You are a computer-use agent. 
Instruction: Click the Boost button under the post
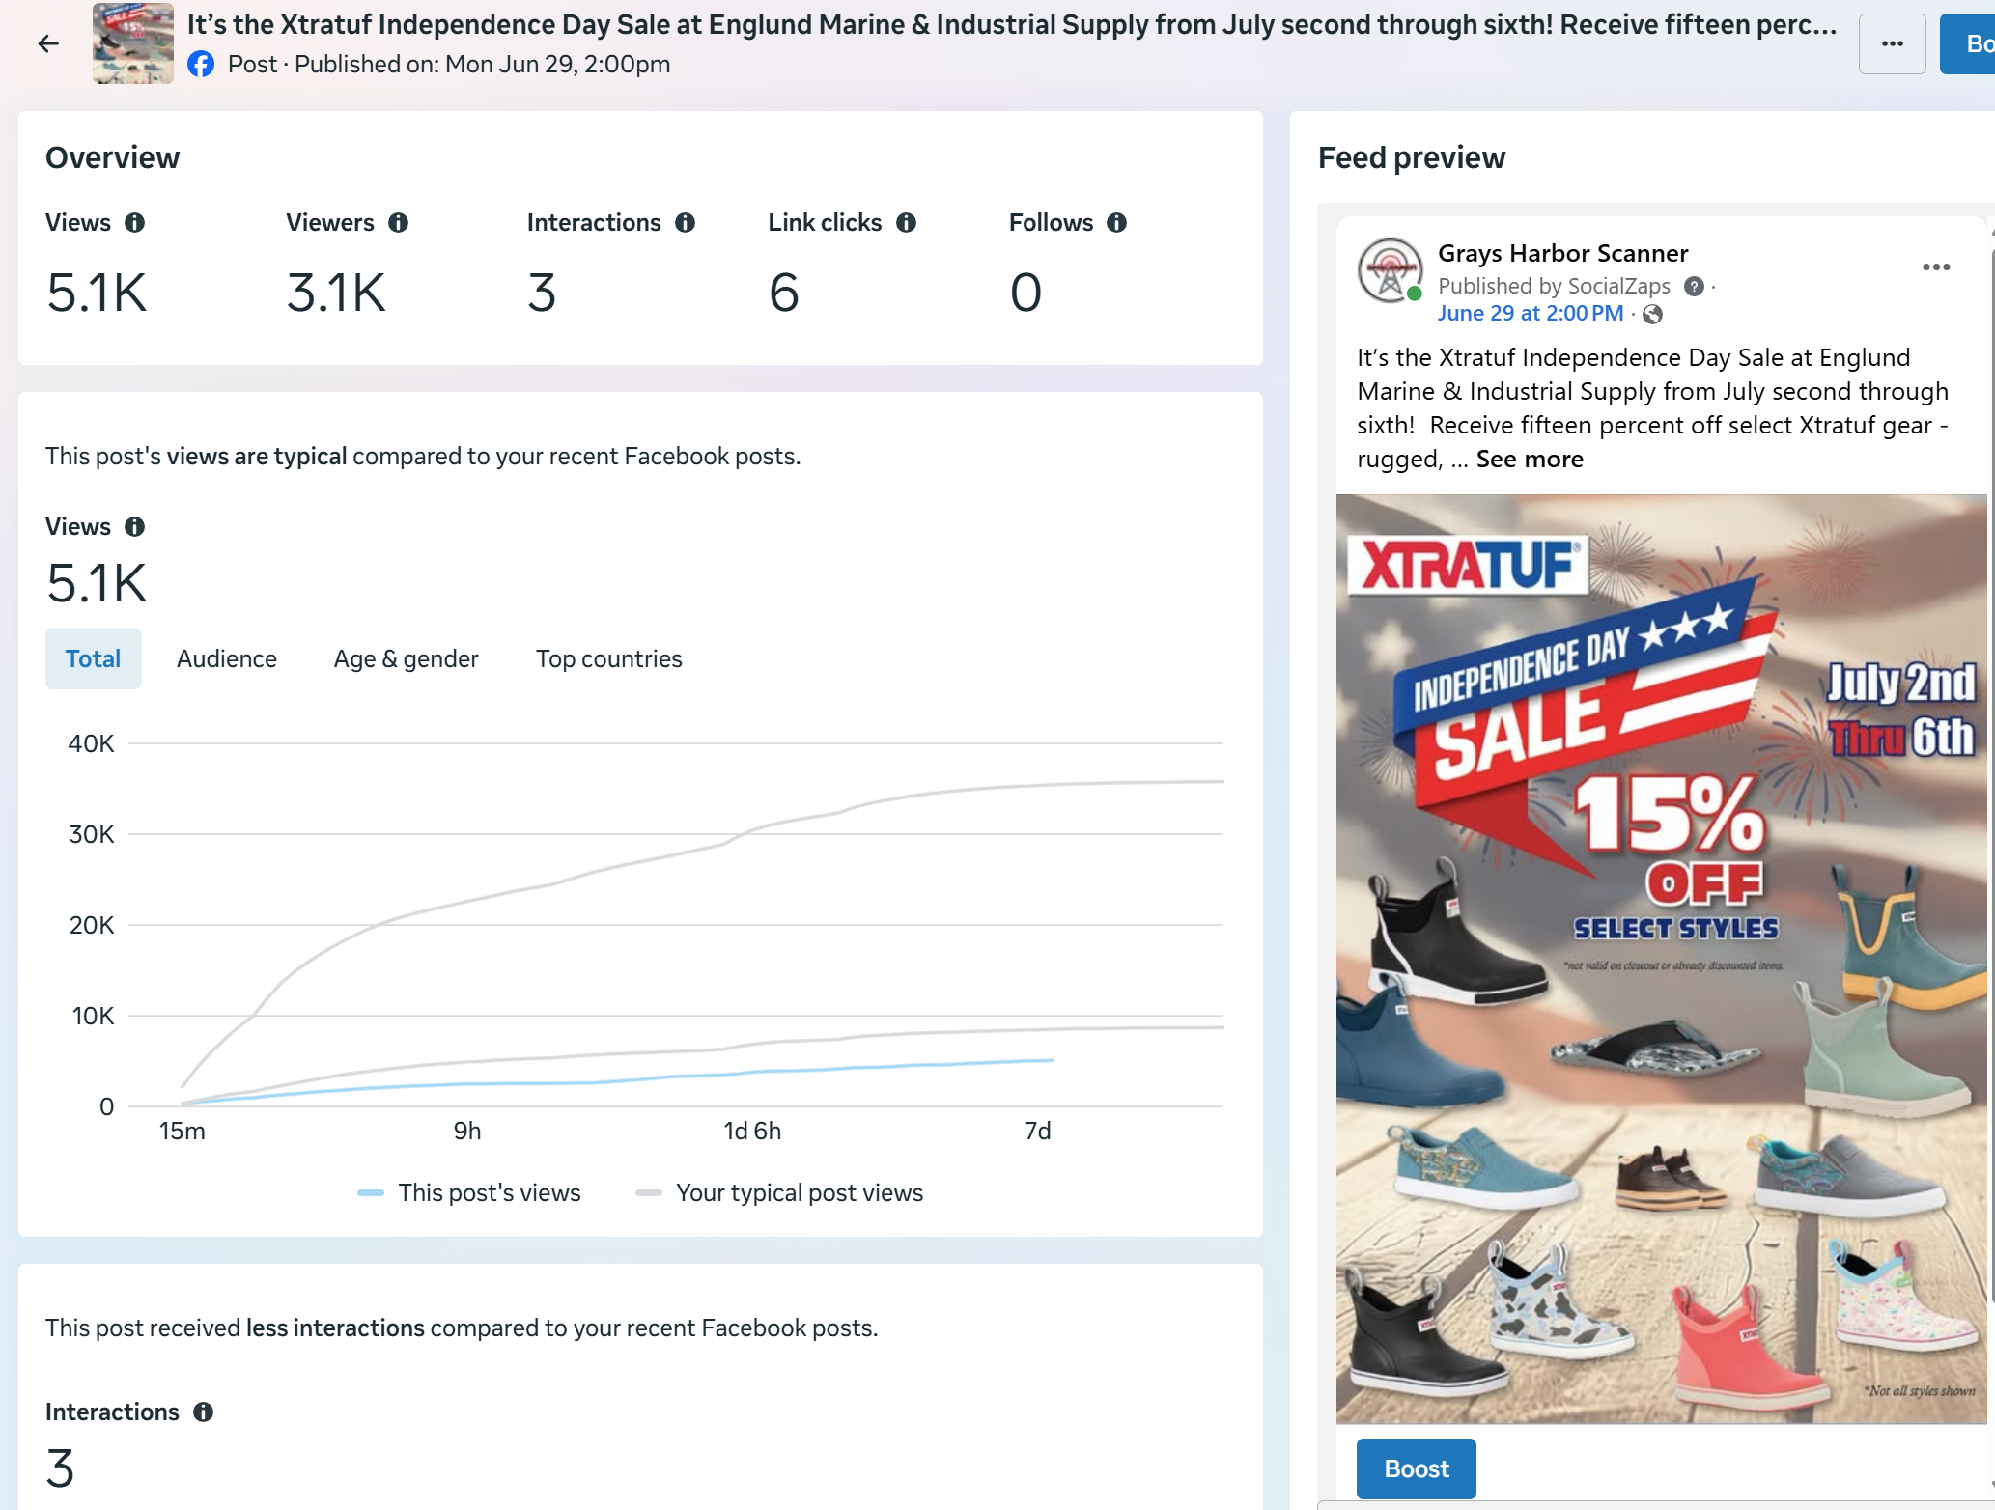[x=1417, y=1468]
